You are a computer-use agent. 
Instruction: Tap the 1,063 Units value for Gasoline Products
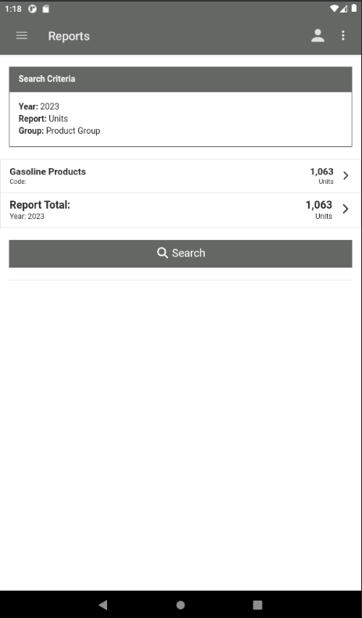(321, 176)
